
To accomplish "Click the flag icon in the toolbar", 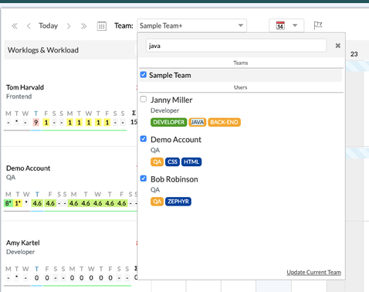I will (x=318, y=25).
